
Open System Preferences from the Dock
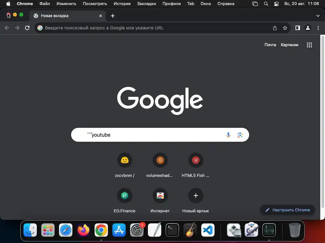click(137, 230)
